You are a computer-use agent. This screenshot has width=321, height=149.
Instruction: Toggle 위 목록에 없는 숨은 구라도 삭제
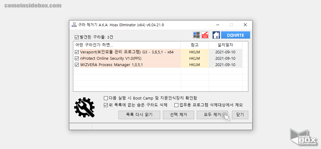[106, 105]
